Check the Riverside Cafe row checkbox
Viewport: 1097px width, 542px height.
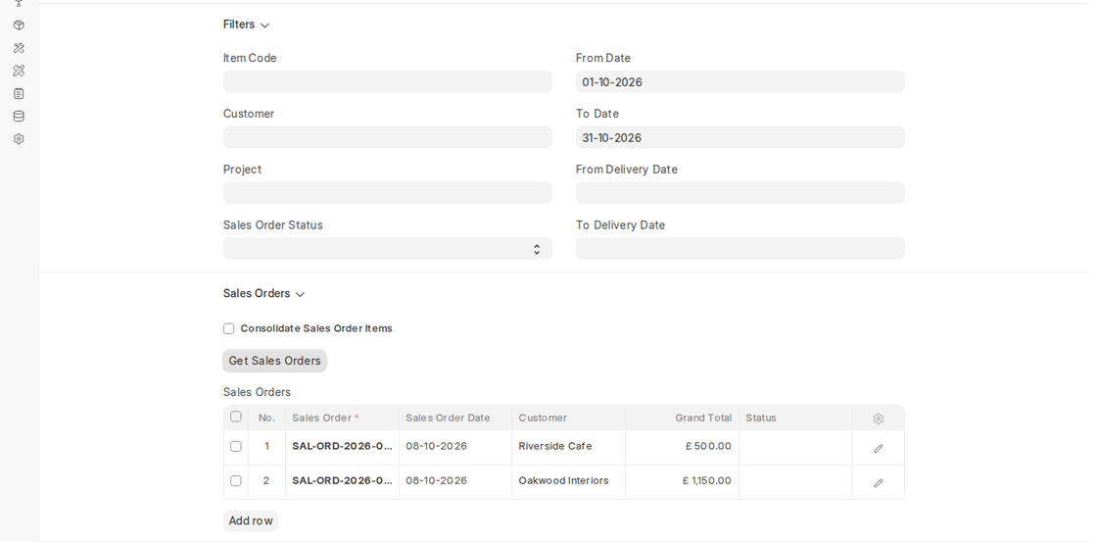(x=236, y=446)
